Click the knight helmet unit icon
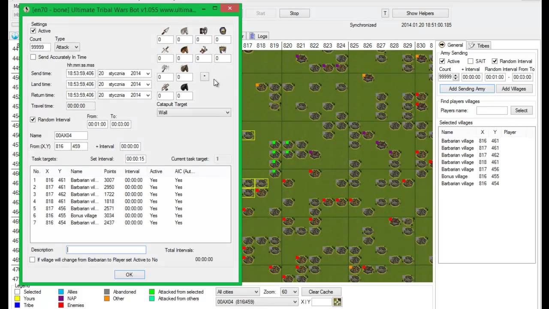This screenshot has height=309, width=549. (x=223, y=31)
